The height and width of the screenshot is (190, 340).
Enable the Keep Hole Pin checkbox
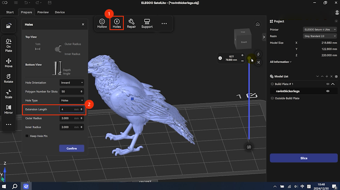(x=27, y=136)
